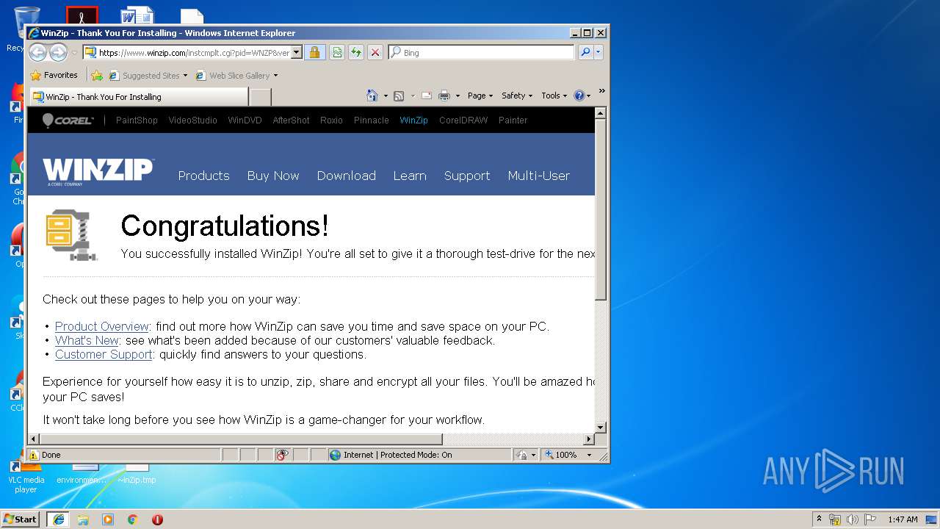Click the 1:47 AM system clock
940x529 pixels.
click(x=903, y=519)
